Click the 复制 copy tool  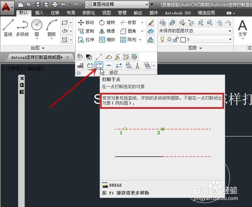[86, 31]
